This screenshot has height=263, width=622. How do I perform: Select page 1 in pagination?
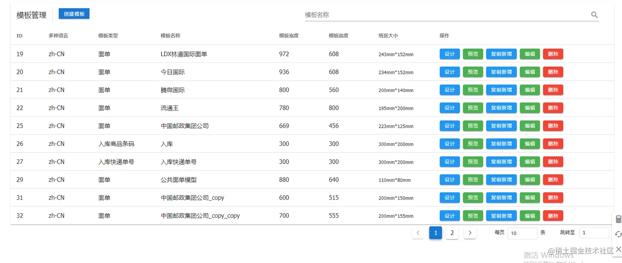click(436, 233)
